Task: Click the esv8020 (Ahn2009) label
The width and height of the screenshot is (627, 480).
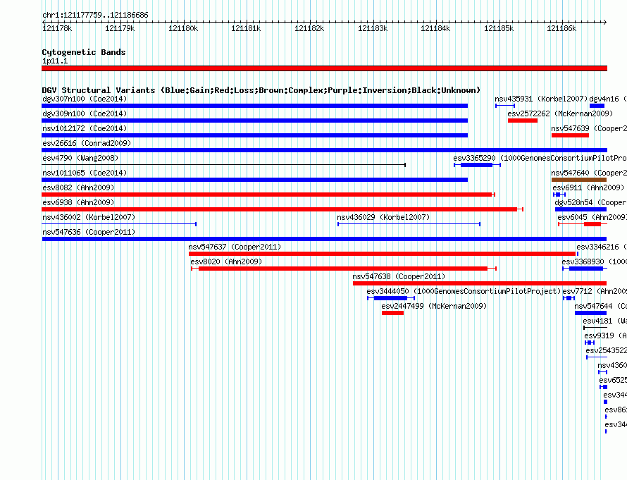Action: (226, 261)
